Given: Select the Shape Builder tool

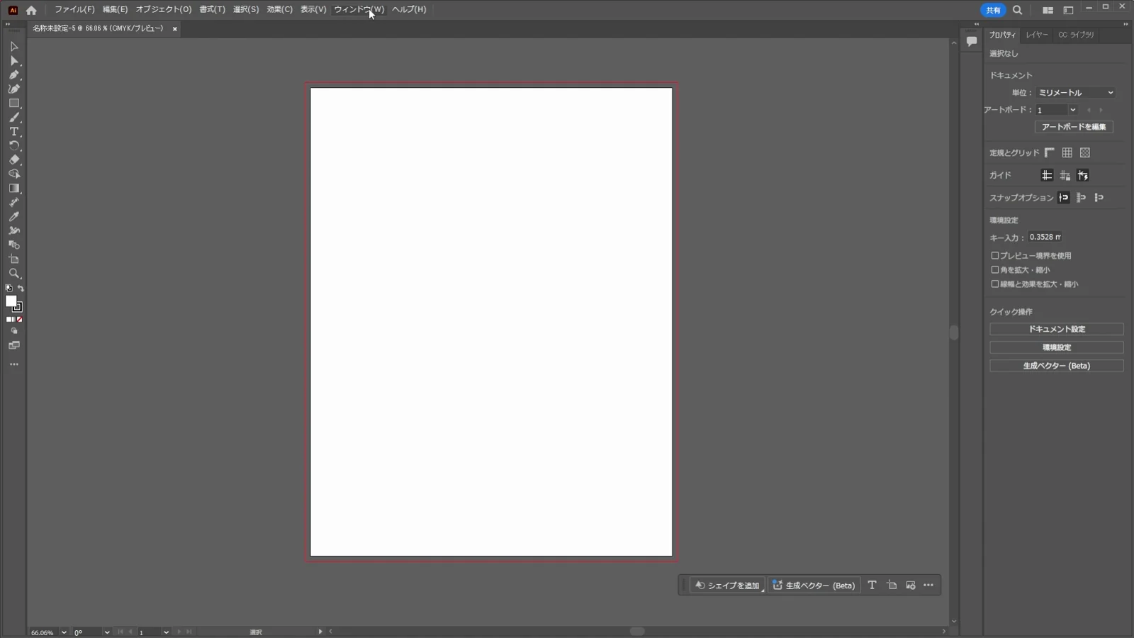Looking at the screenshot, I should tap(13, 174).
